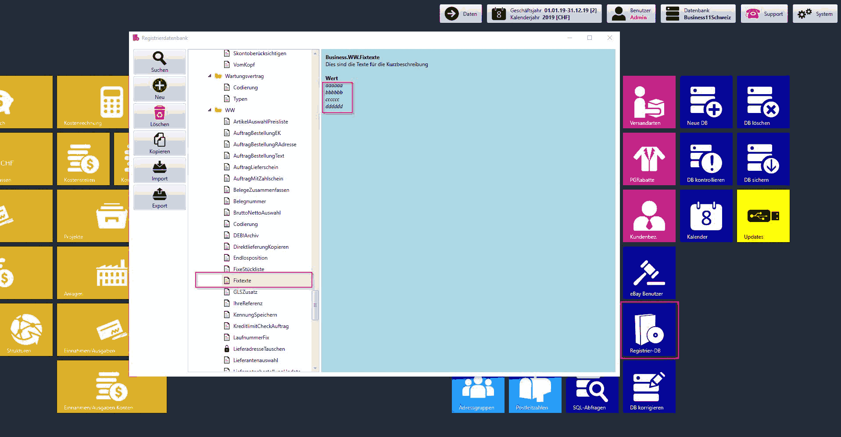The width and height of the screenshot is (841, 437).
Task: Collapse the Wartungsvertrag folder node
Action: pyautogui.click(x=210, y=76)
